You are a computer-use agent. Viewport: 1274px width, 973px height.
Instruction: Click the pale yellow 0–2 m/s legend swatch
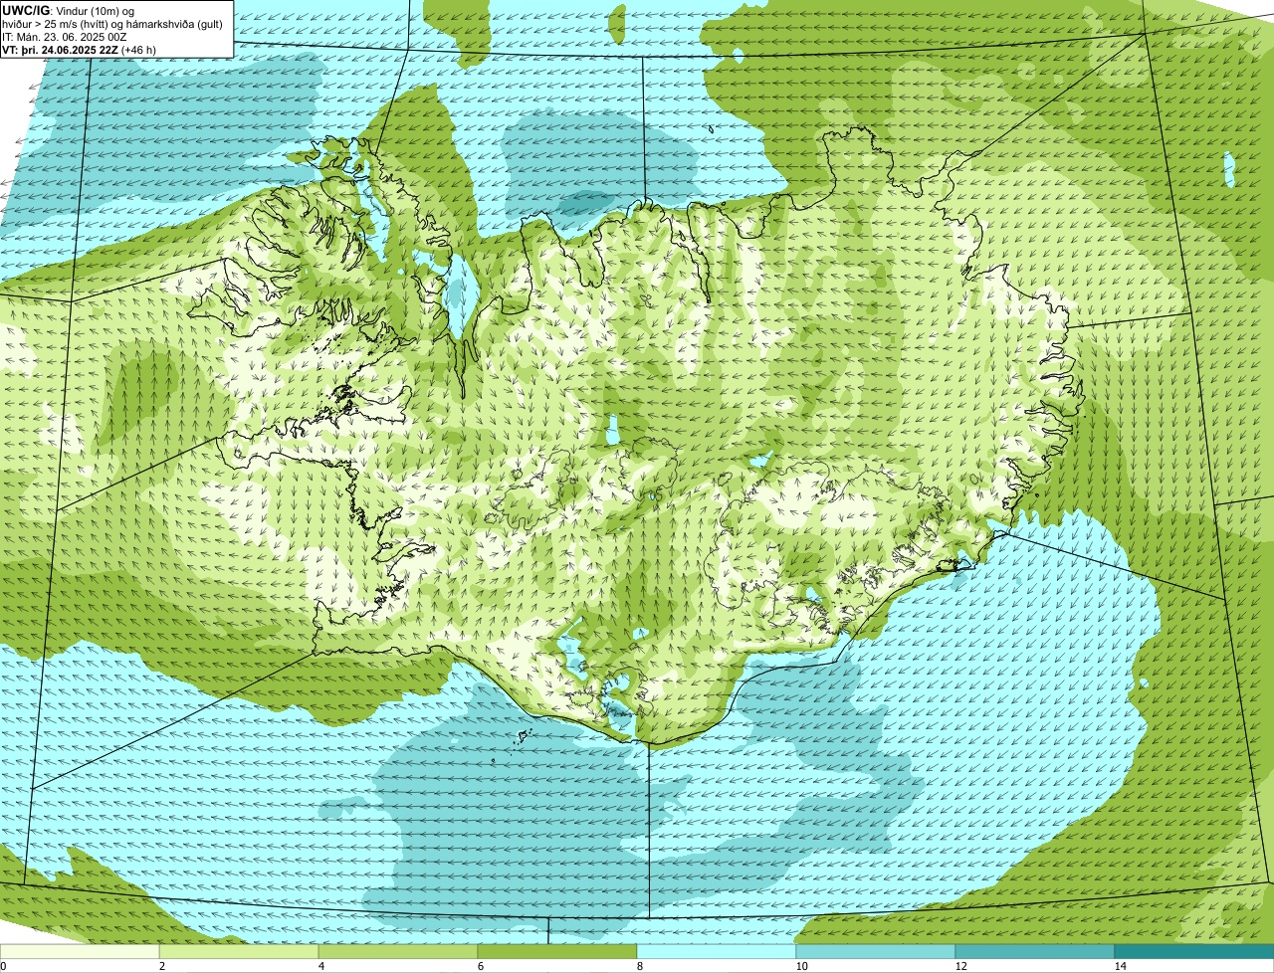coord(80,951)
